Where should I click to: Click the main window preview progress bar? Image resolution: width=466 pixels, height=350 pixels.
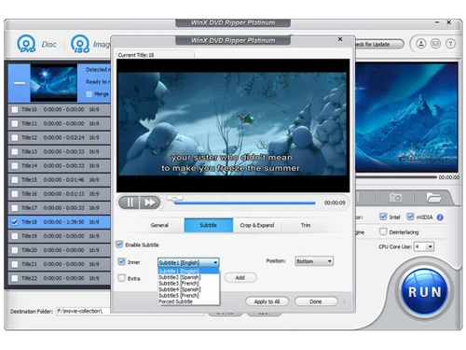(396, 177)
